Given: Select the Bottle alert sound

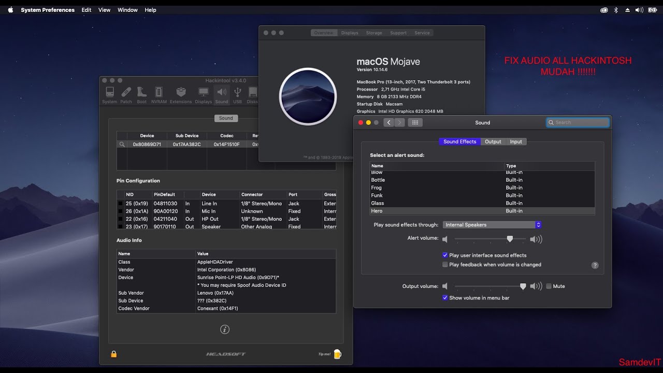Looking at the screenshot, I should [482, 180].
